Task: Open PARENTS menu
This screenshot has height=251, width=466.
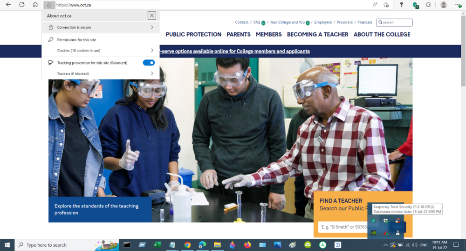Action: 239,34
